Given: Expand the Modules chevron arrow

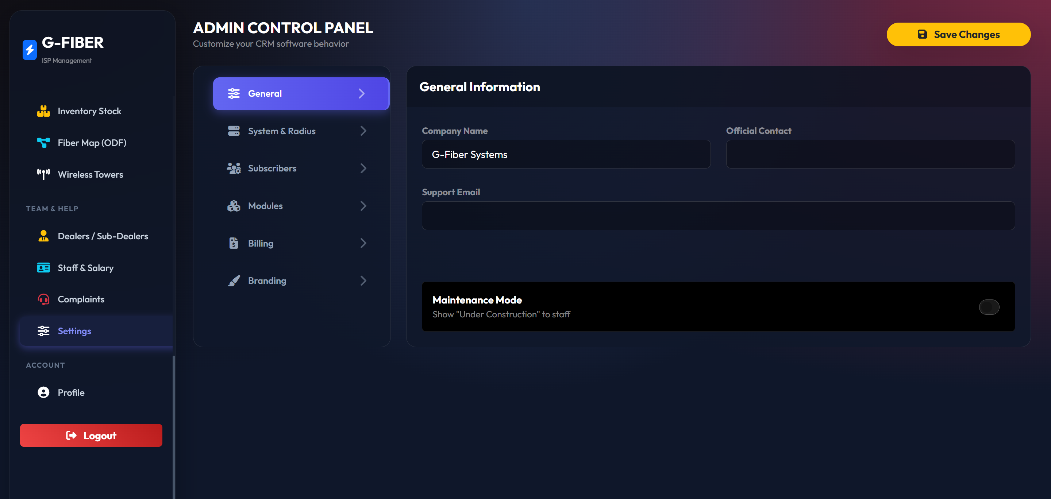Looking at the screenshot, I should pos(363,206).
